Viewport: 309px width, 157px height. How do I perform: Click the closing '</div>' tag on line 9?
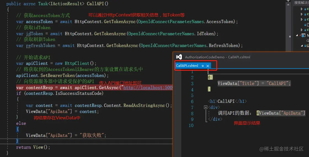coord(215,119)
